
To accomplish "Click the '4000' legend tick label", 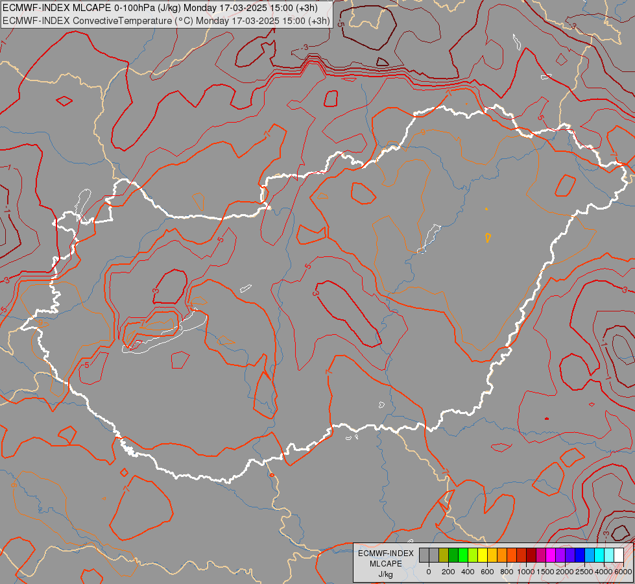I will pos(604,572).
